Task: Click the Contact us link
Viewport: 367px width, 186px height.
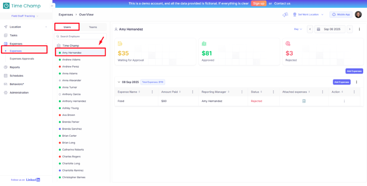Action: coord(282,3)
